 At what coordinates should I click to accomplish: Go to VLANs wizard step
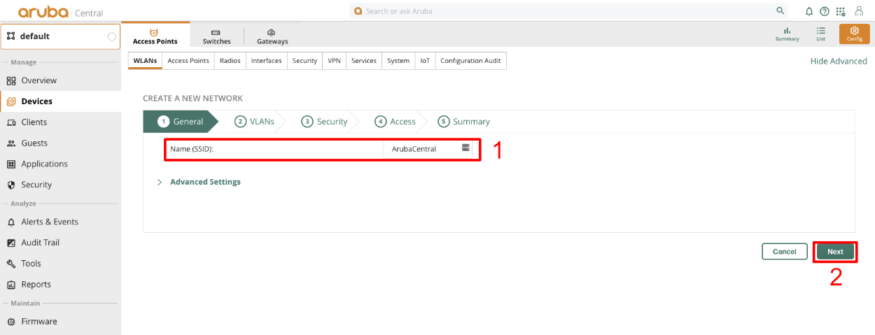tap(255, 122)
